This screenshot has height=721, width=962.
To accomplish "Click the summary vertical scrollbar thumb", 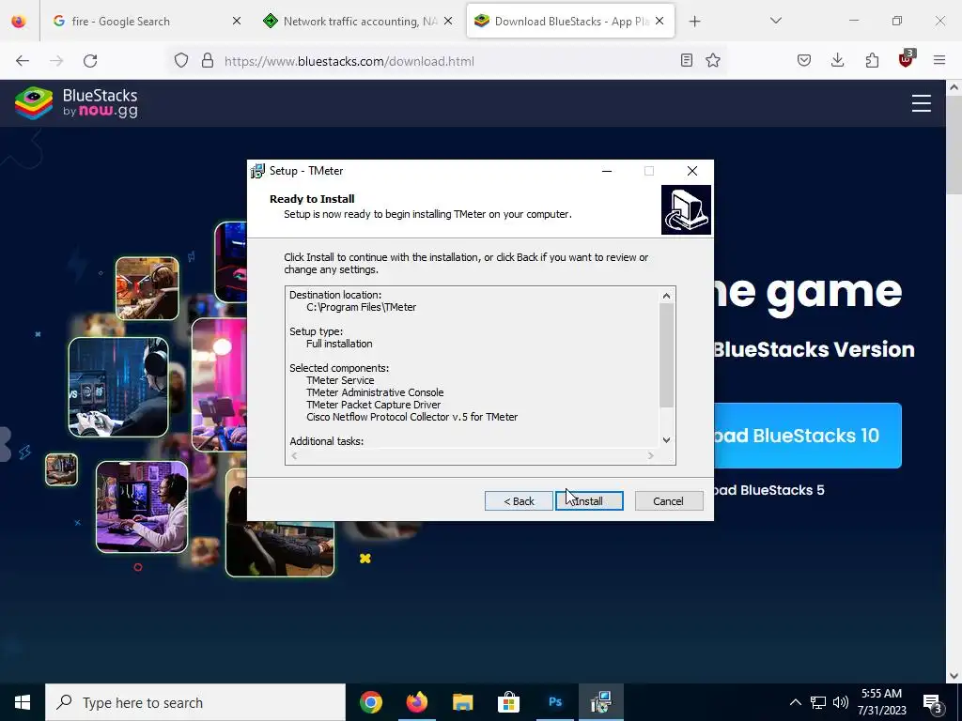I will pyautogui.click(x=666, y=355).
